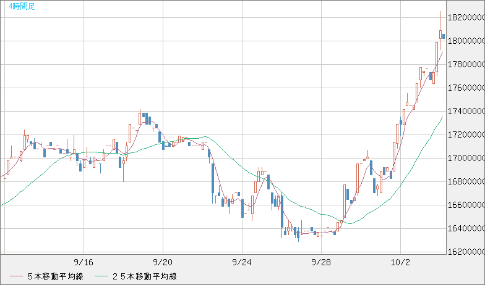Viewport: 485px width, 285px height.
Task: Click the 18200000 price axis label
Action: click(466, 18)
